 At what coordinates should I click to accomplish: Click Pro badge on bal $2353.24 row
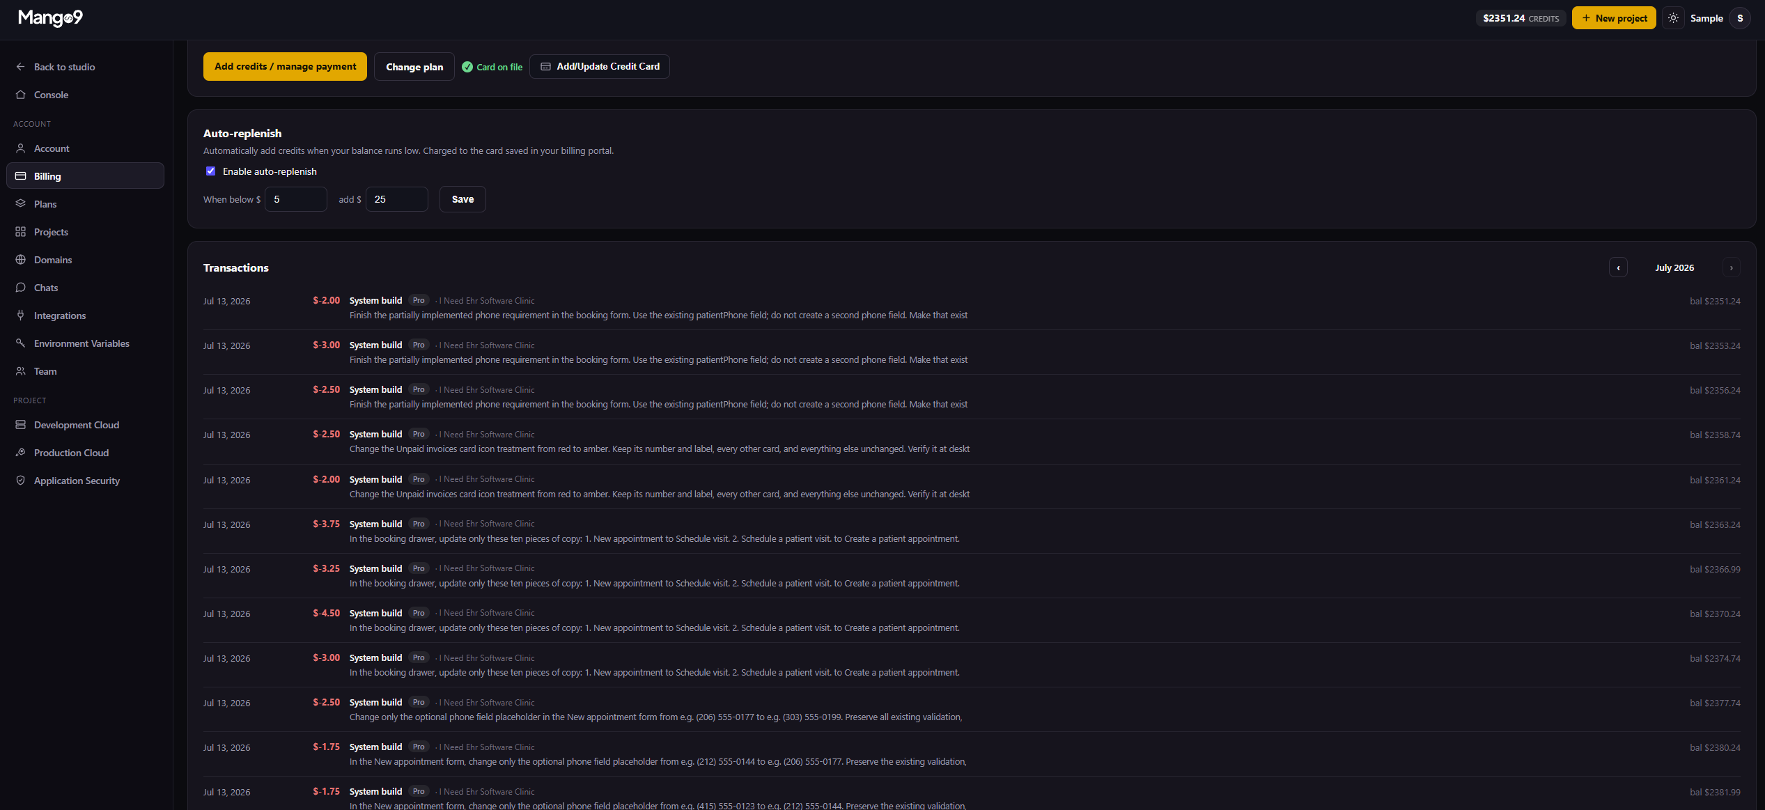[419, 345]
